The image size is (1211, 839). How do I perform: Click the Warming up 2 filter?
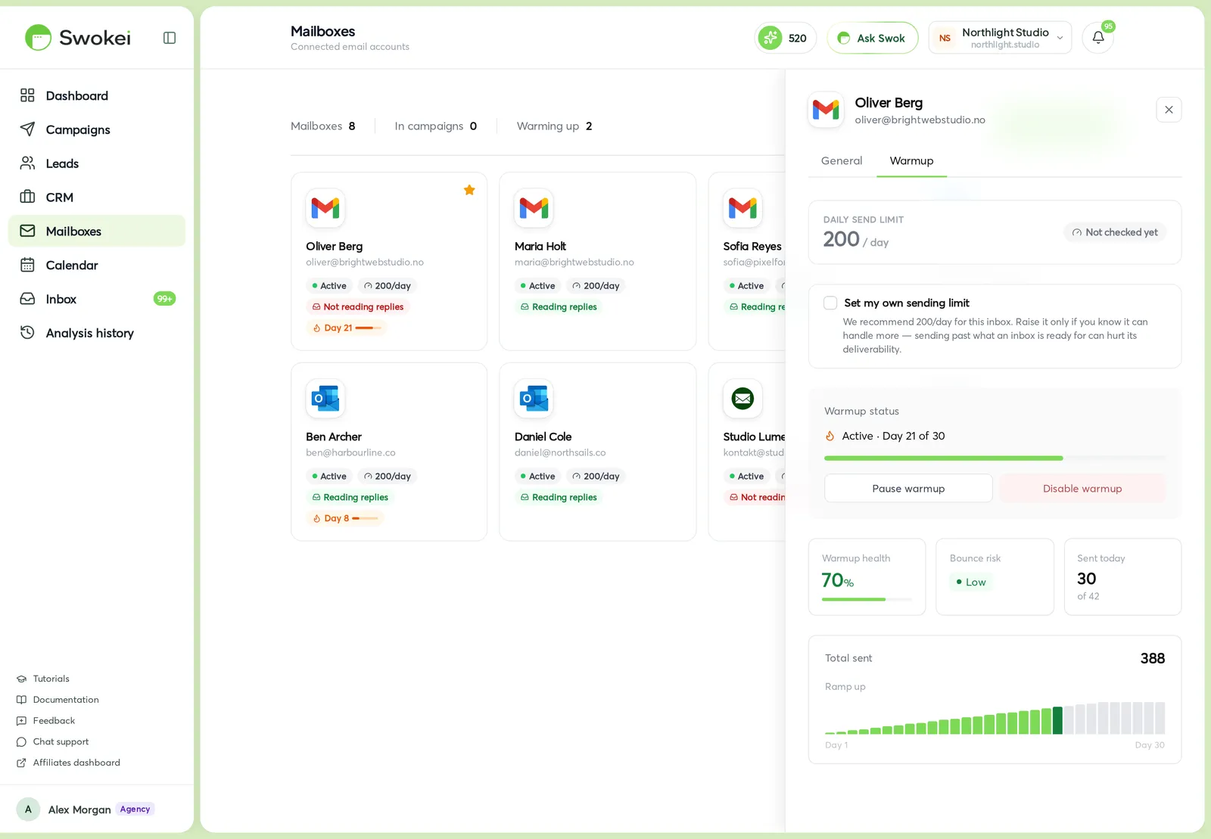tap(554, 126)
